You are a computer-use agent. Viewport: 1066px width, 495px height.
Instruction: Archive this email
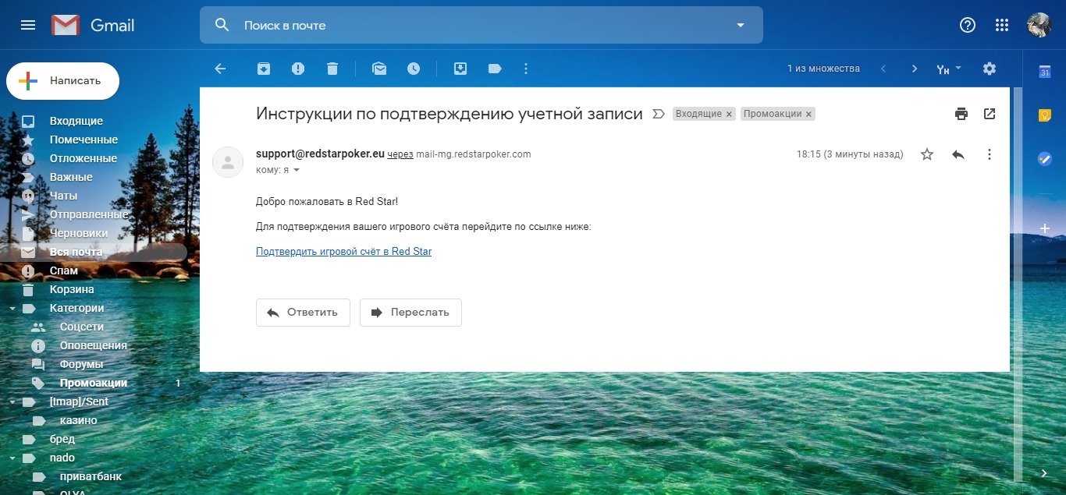pos(264,69)
